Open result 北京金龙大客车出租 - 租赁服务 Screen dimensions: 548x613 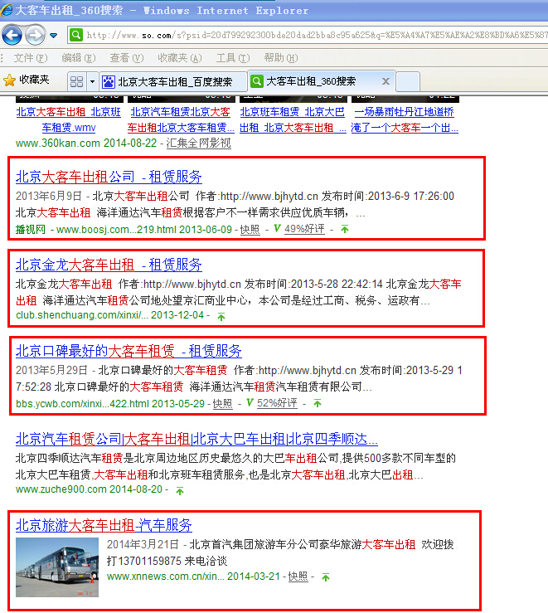[109, 265]
